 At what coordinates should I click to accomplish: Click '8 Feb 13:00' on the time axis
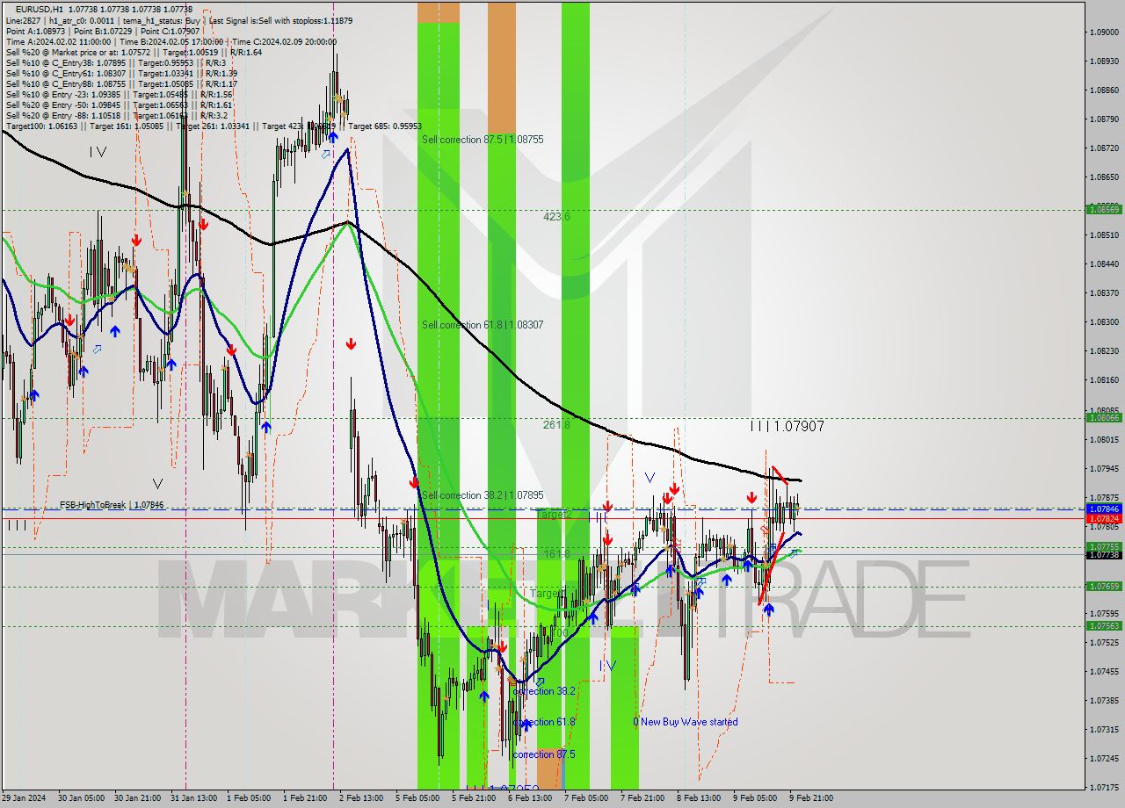[x=699, y=798]
